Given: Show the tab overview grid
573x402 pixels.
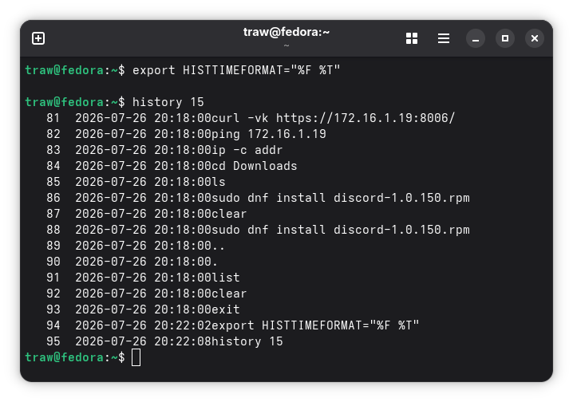Looking at the screenshot, I should [x=412, y=38].
